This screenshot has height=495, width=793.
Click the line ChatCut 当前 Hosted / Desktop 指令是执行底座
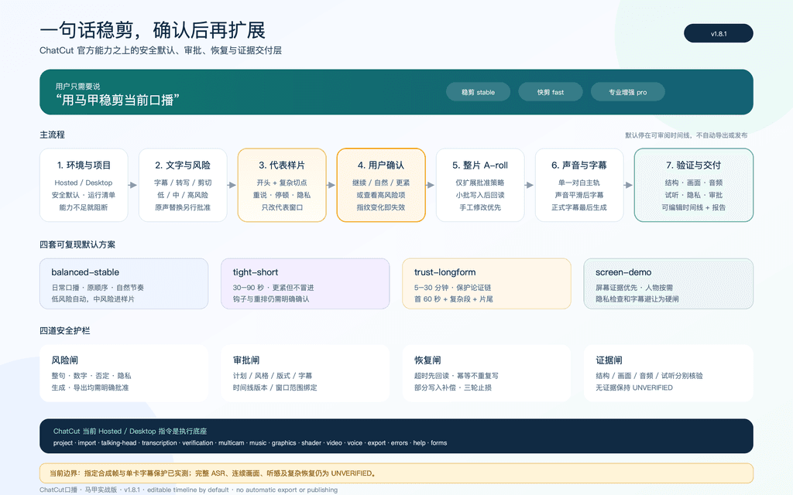[x=130, y=432]
